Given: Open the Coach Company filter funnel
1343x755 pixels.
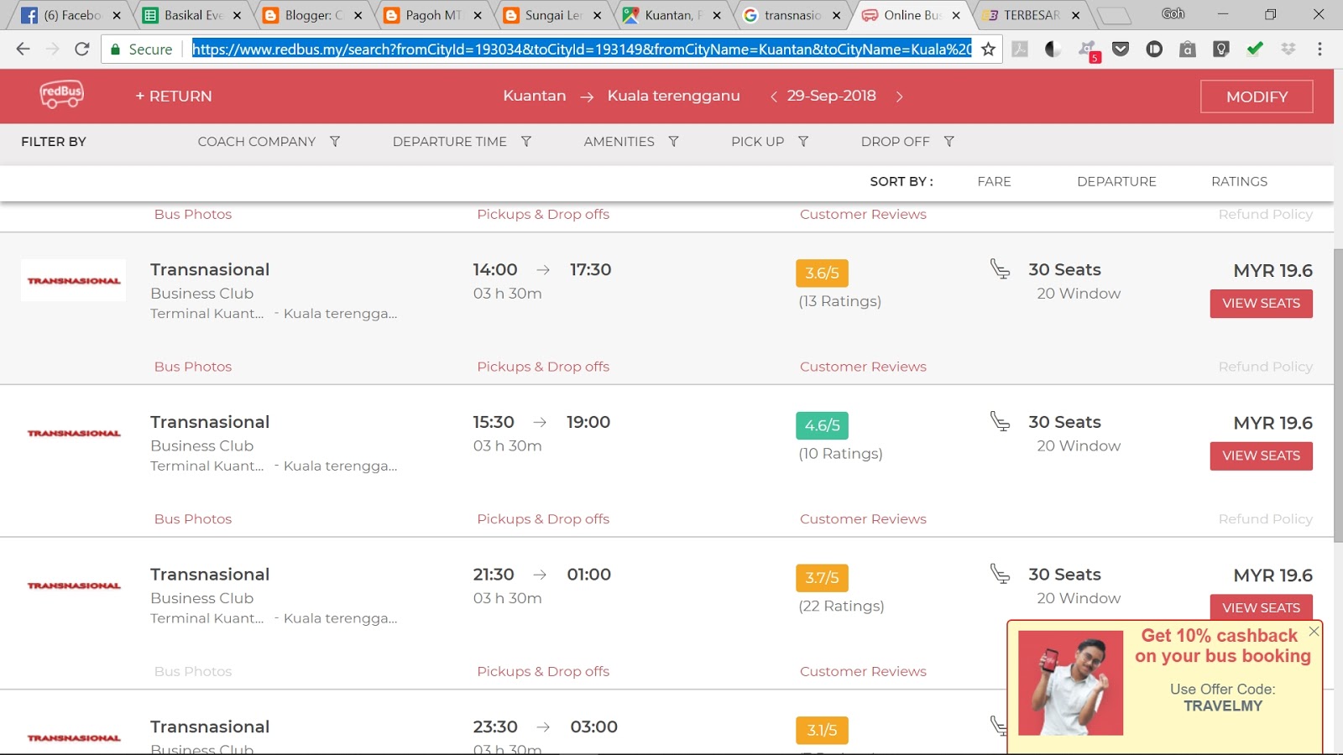Looking at the screenshot, I should tap(335, 142).
